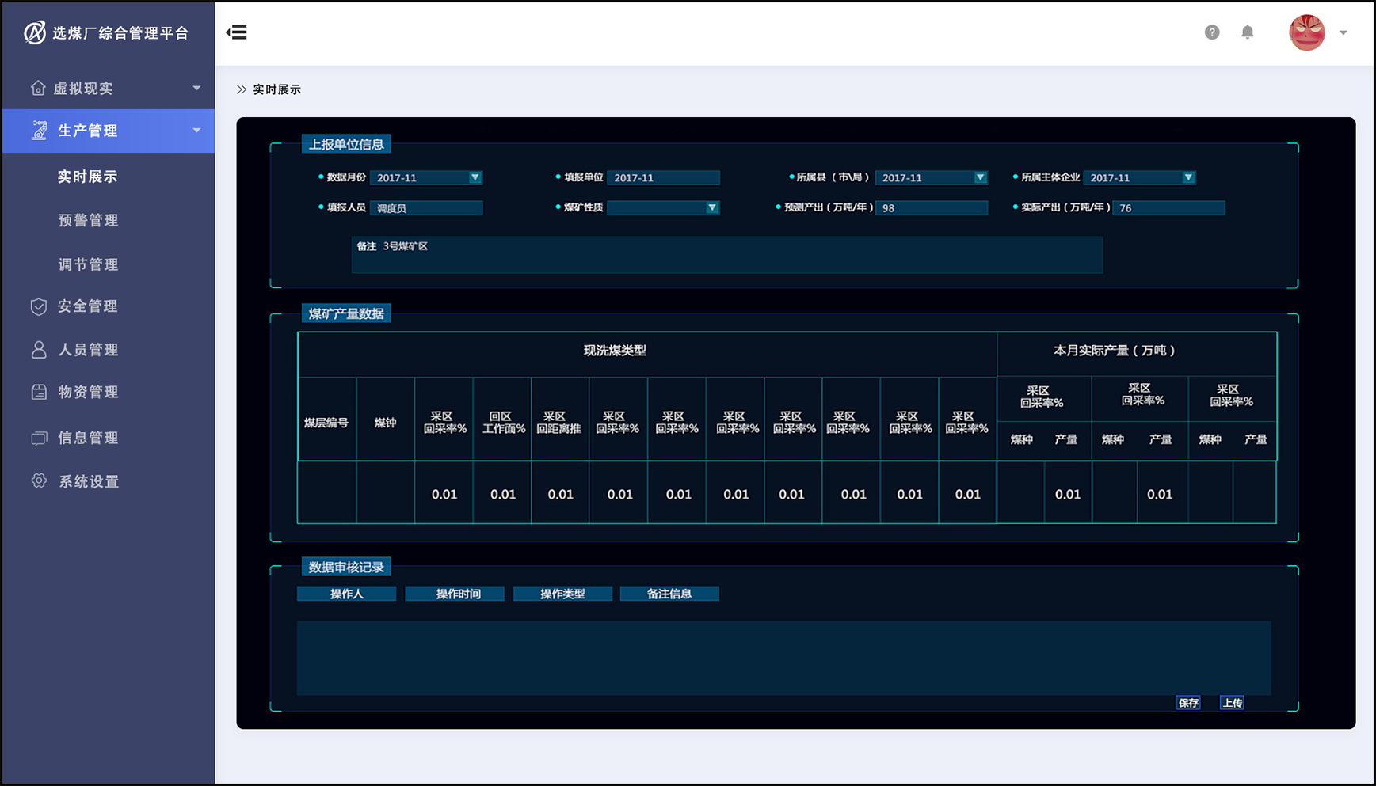Collapse the sidebar with the hamburger icon
This screenshot has width=1376, height=786.
(x=237, y=32)
